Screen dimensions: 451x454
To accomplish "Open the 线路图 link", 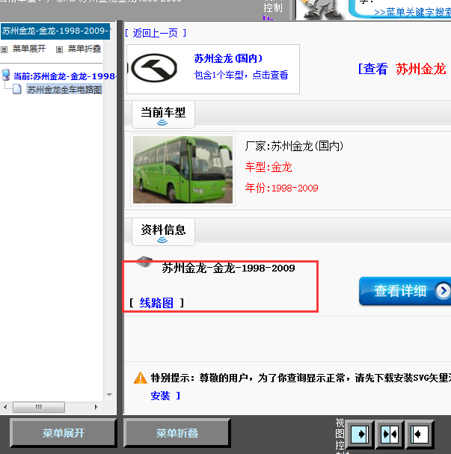I will (x=156, y=303).
